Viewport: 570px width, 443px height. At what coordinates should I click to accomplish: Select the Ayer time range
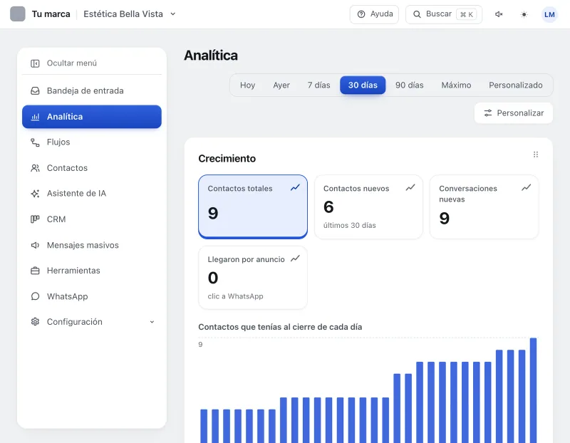pyautogui.click(x=281, y=85)
